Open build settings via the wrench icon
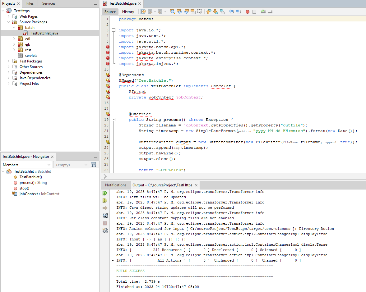This screenshot has width=366, height=292. pos(105,231)
